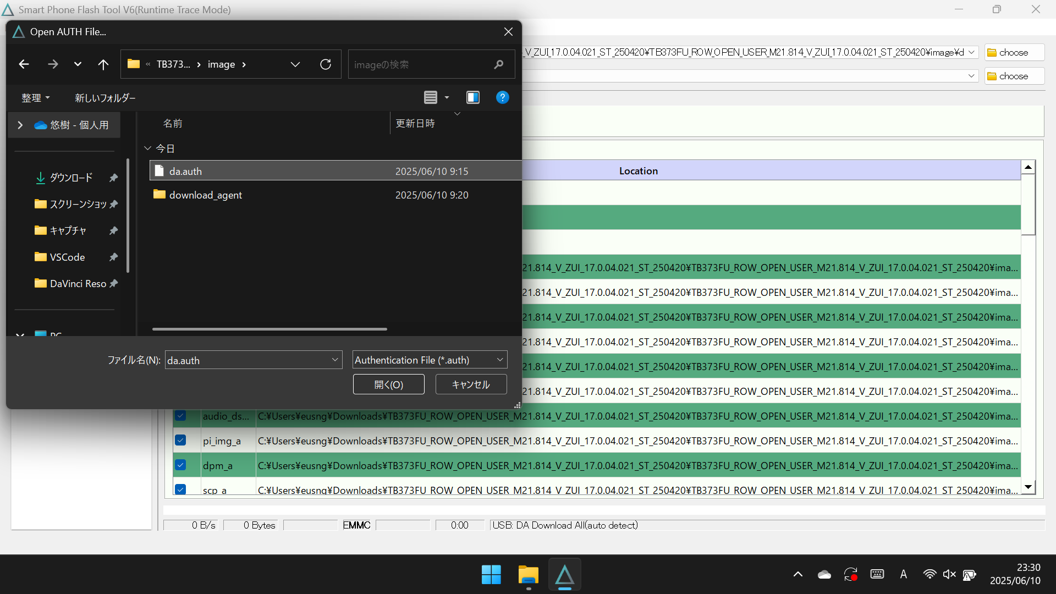The image size is (1056, 594).
Task: Navigate back in the file dialog
Action: [x=24, y=64]
